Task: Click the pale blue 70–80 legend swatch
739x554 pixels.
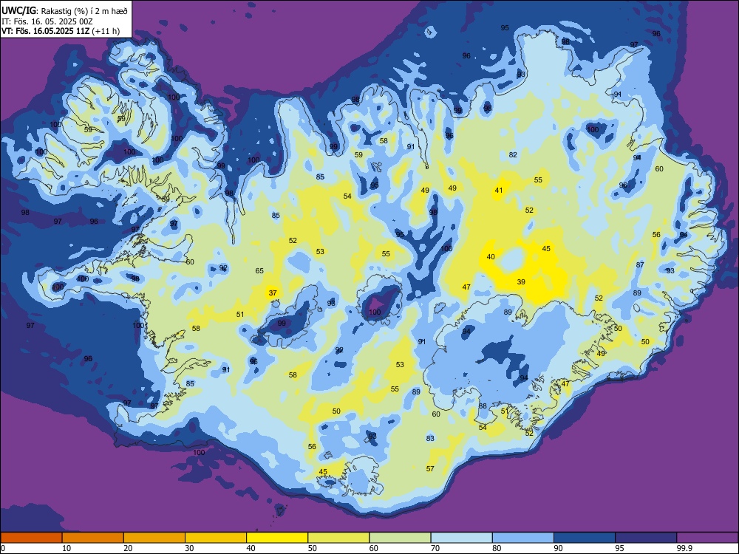Action: pyautogui.click(x=461, y=538)
